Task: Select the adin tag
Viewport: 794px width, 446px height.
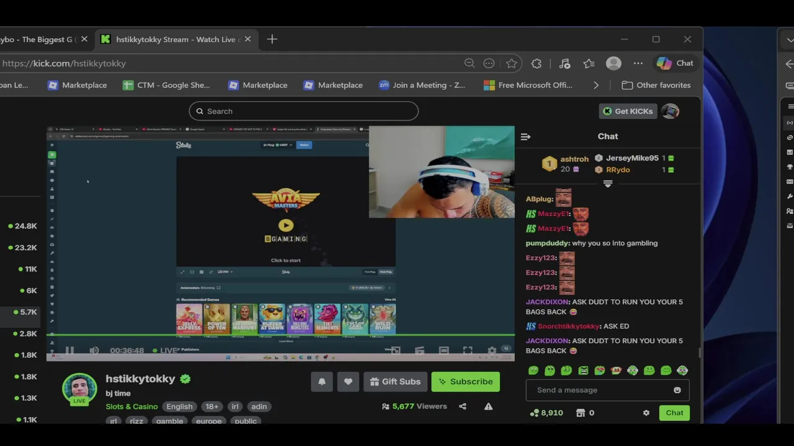Action: [x=259, y=406]
